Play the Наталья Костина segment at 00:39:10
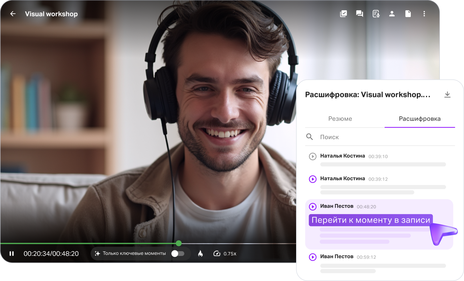464x281 pixels. tap(312, 156)
